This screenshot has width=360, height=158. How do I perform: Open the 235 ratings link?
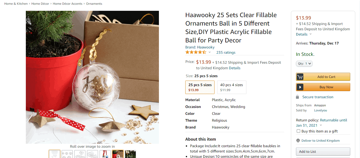[226, 52]
